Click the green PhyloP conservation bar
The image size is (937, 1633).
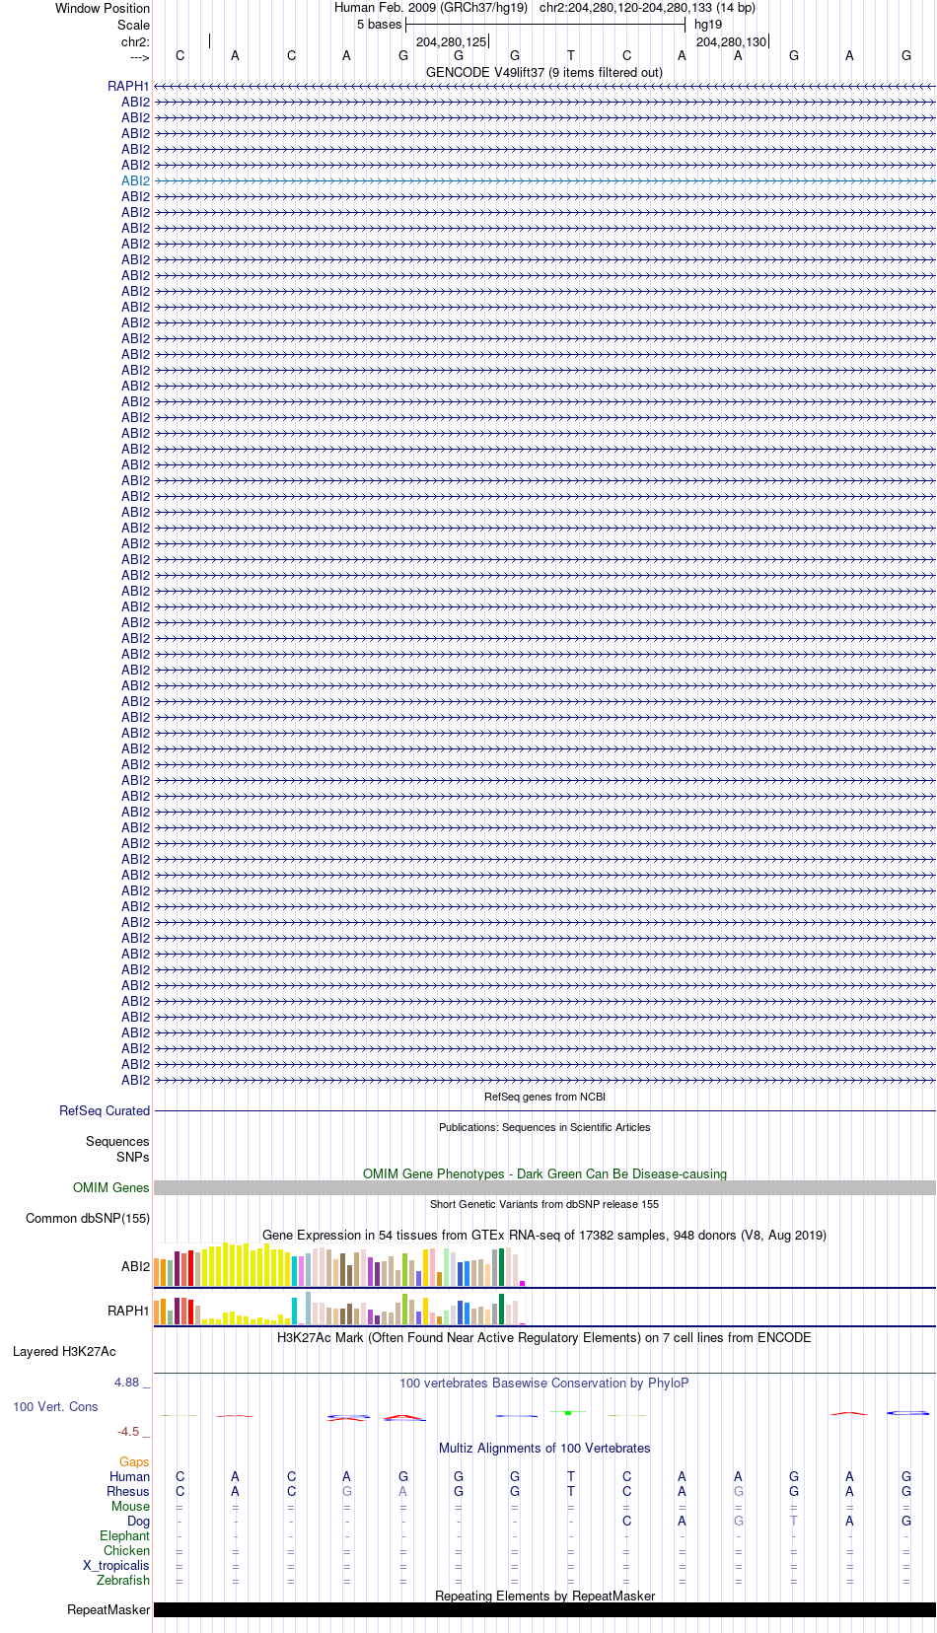568,1413
